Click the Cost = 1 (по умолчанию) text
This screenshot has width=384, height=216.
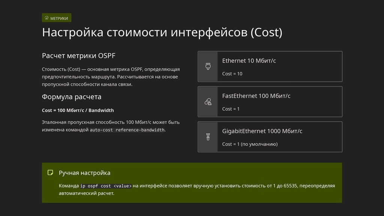click(x=250, y=144)
